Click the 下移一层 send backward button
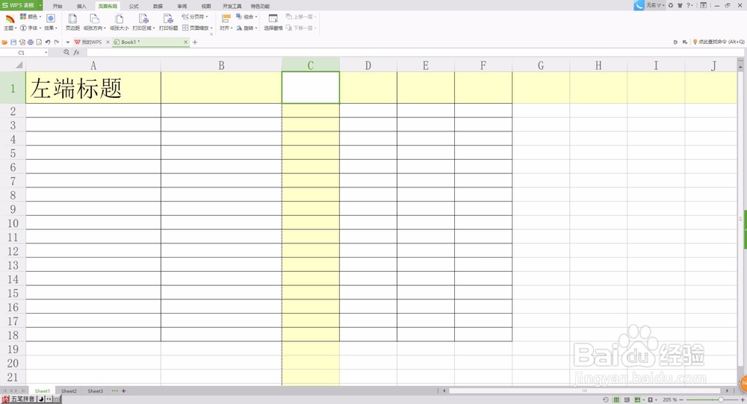This screenshot has height=404, width=747. [301, 28]
